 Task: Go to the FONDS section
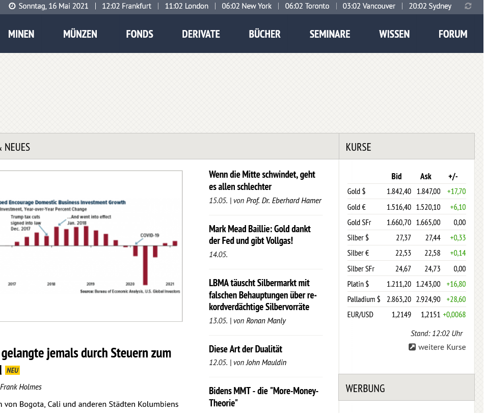pos(140,34)
